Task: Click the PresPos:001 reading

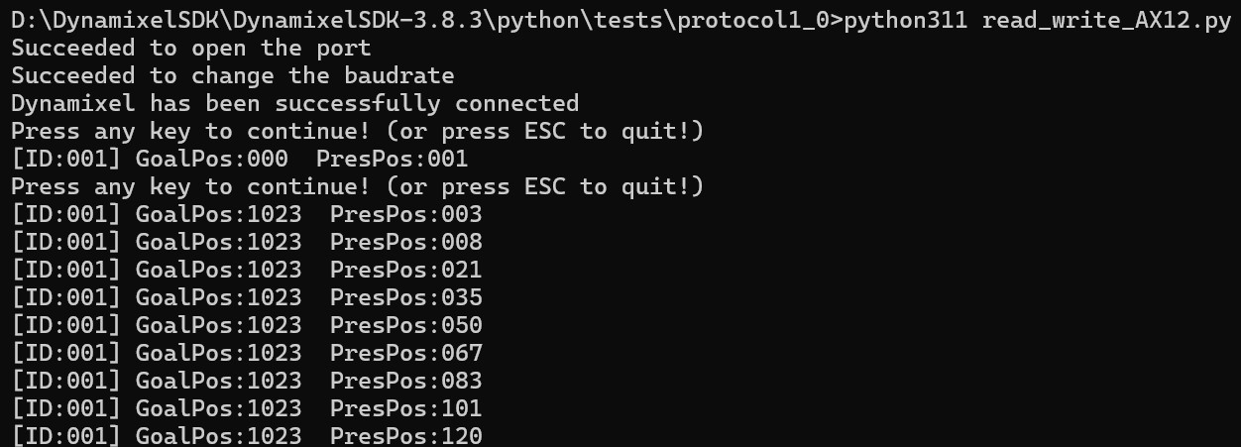Action: (x=399, y=159)
